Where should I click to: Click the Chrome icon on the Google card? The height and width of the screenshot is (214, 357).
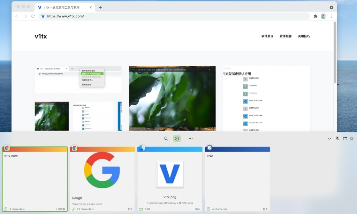pyautogui.click(x=74, y=148)
